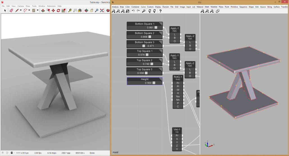Click the Vec-1 node header
The width and height of the screenshot is (289, 156).
(177, 130)
